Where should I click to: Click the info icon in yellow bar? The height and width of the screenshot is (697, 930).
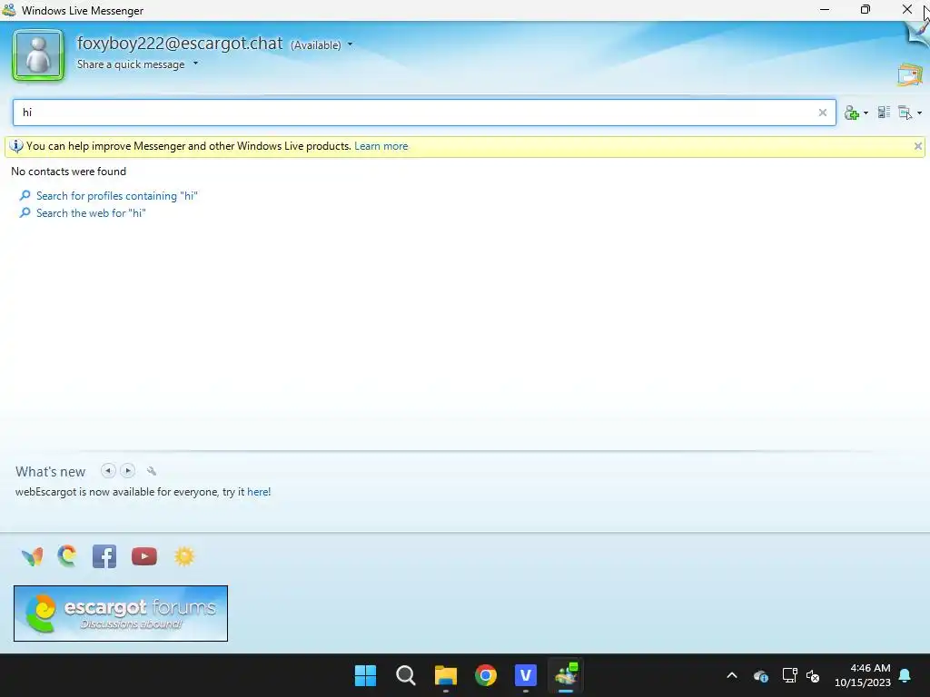[16, 146]
